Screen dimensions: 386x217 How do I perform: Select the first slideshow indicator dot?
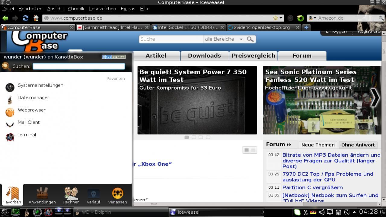coord(187,137)
